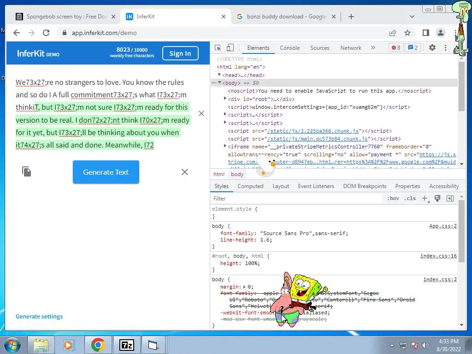The image size is (472, 354).
Task: Dismiss the highlighted generated text with X
Action: point(201,113)
